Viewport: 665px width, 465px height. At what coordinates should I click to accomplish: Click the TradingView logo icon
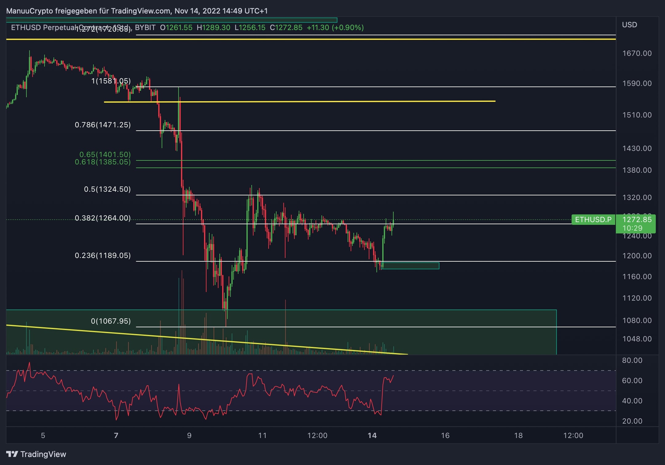click(12, 454)
